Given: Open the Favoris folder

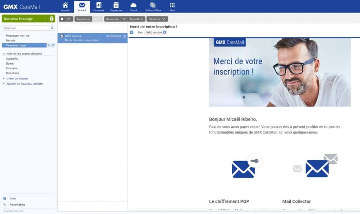Looking at the screenshot, I should click(x=11, y=40).
